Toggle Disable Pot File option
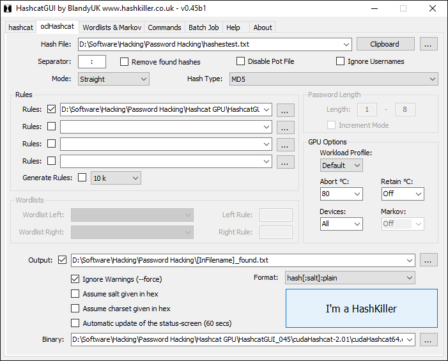 pos(241,61)
